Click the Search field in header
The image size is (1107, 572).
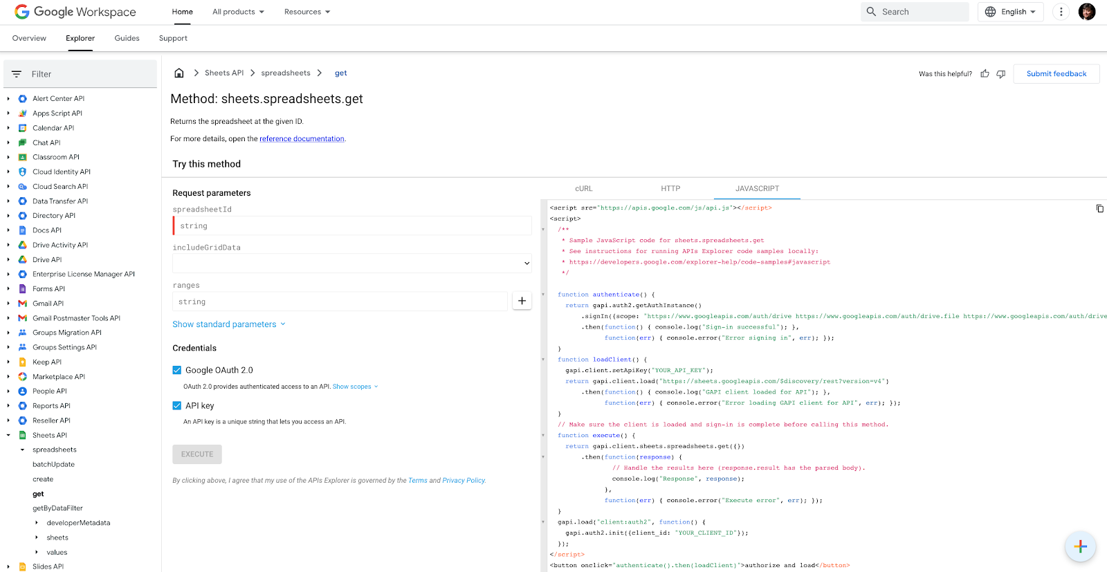[915, 12]
